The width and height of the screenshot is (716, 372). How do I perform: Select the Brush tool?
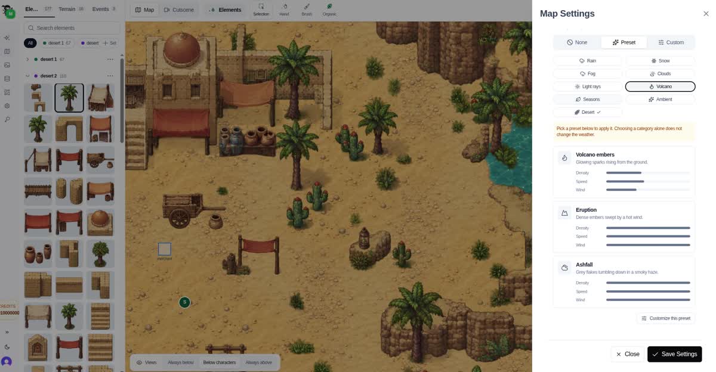(x=307, y=10)
